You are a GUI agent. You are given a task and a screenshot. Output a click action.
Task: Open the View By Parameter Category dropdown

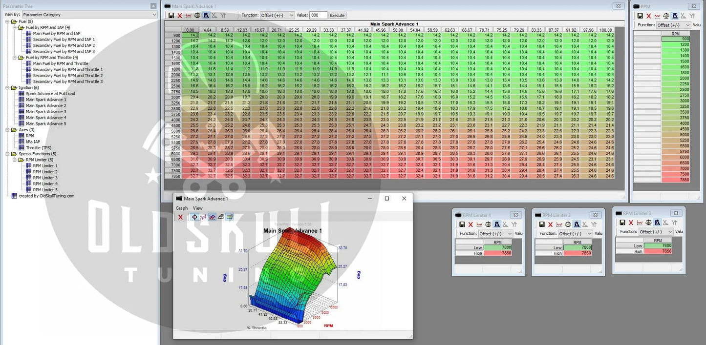(89, 15)
